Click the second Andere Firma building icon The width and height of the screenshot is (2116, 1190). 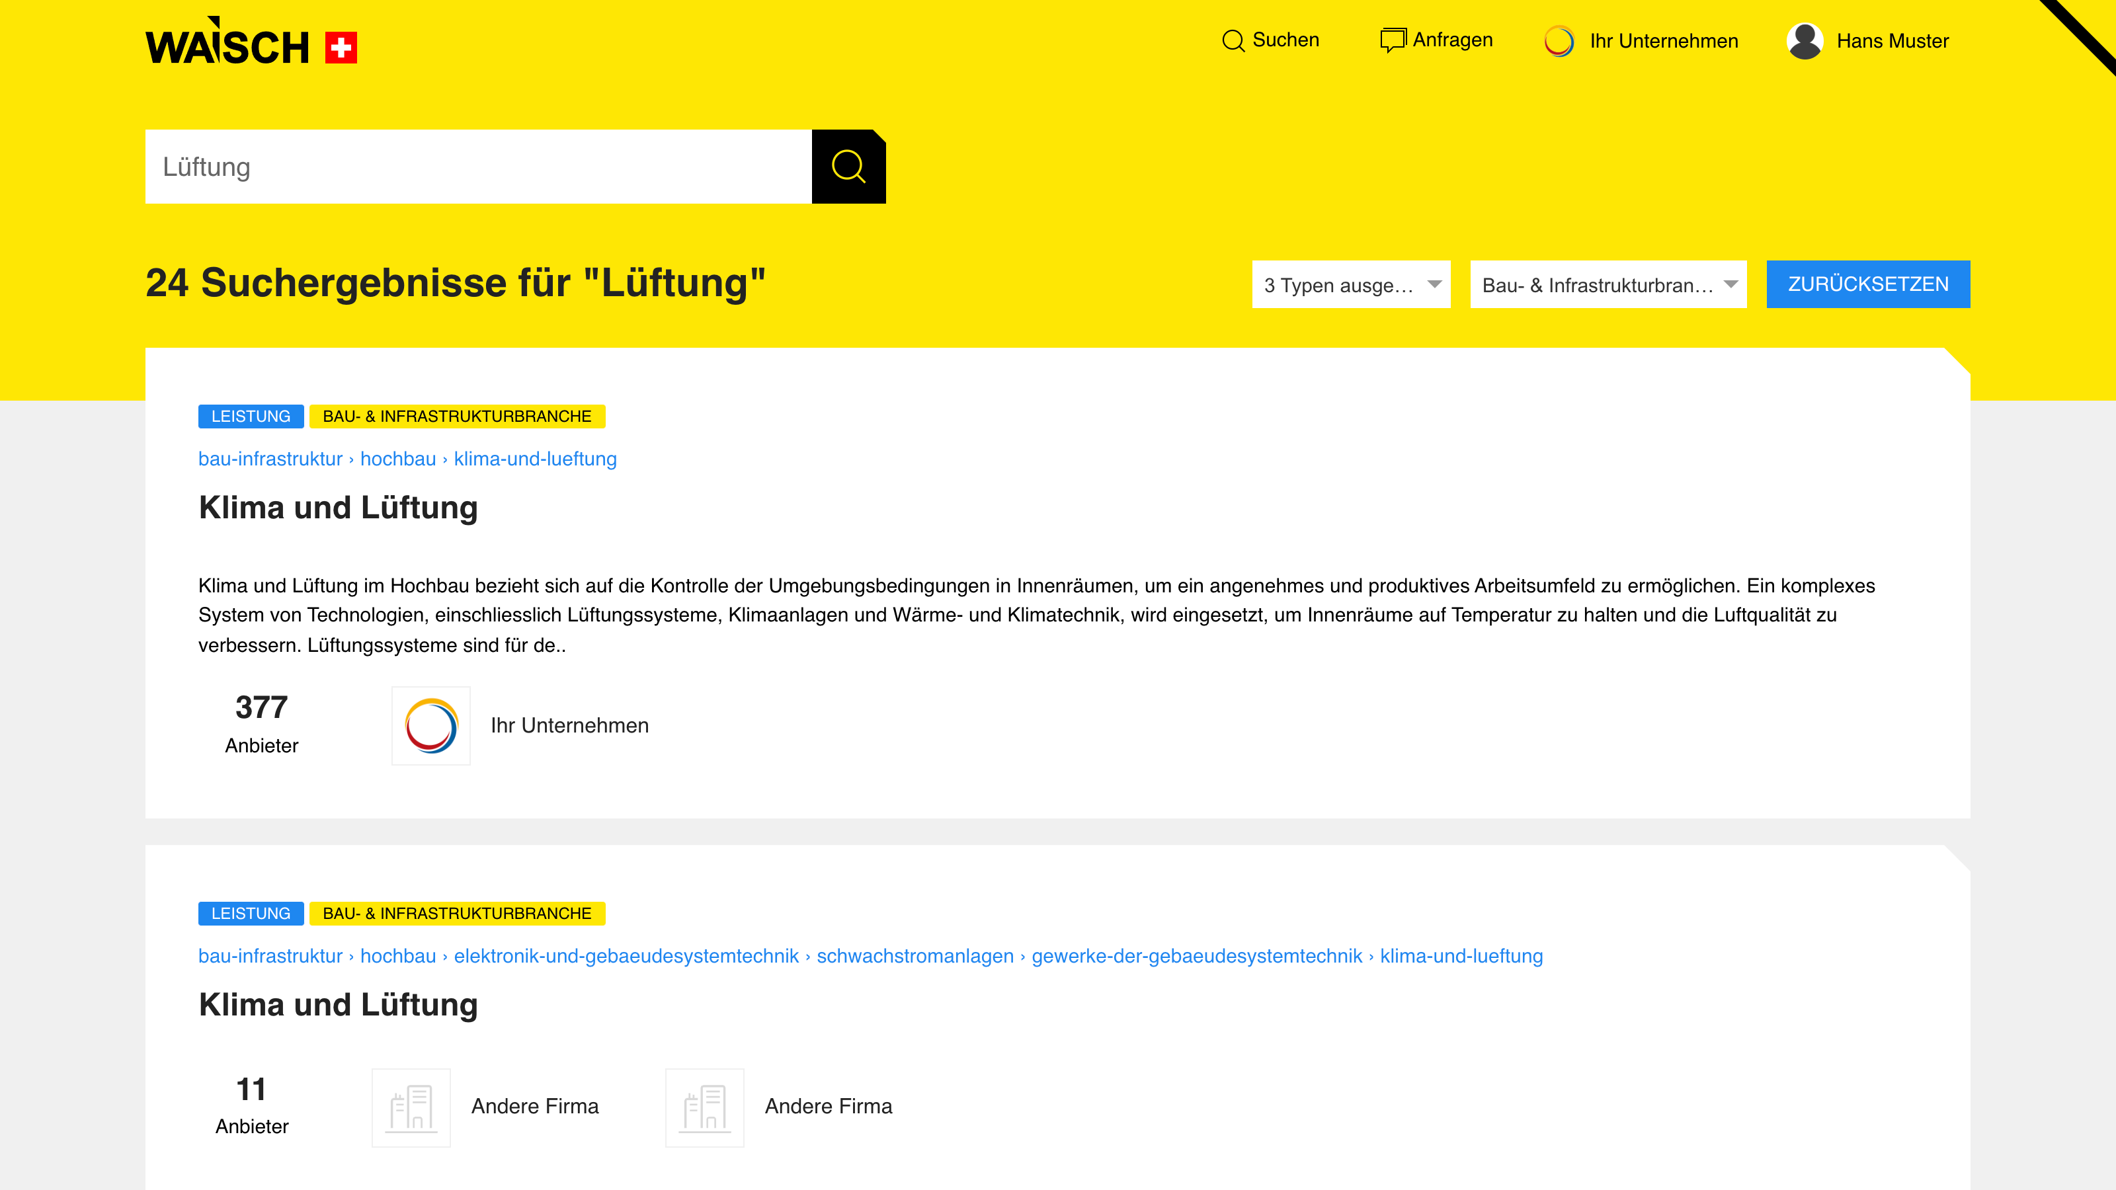704,1107
